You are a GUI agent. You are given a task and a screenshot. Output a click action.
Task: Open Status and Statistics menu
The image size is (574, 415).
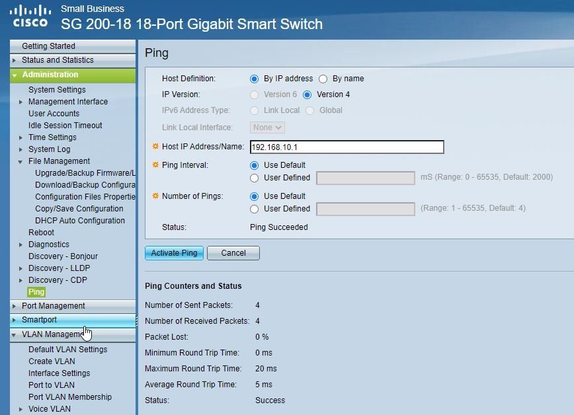click(73, 60)
